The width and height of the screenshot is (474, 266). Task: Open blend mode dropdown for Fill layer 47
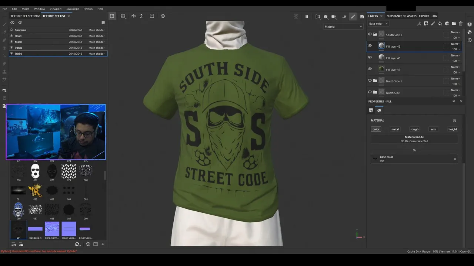(455, 67)
